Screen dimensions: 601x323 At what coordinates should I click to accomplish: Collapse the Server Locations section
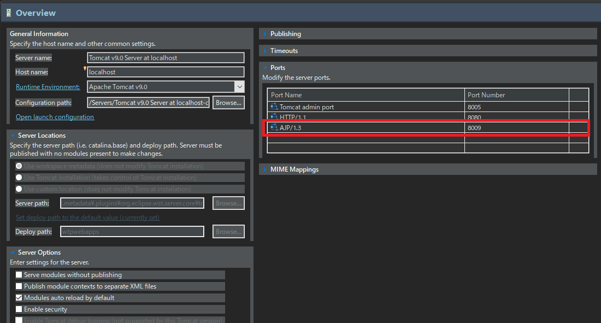pos(13,136)
